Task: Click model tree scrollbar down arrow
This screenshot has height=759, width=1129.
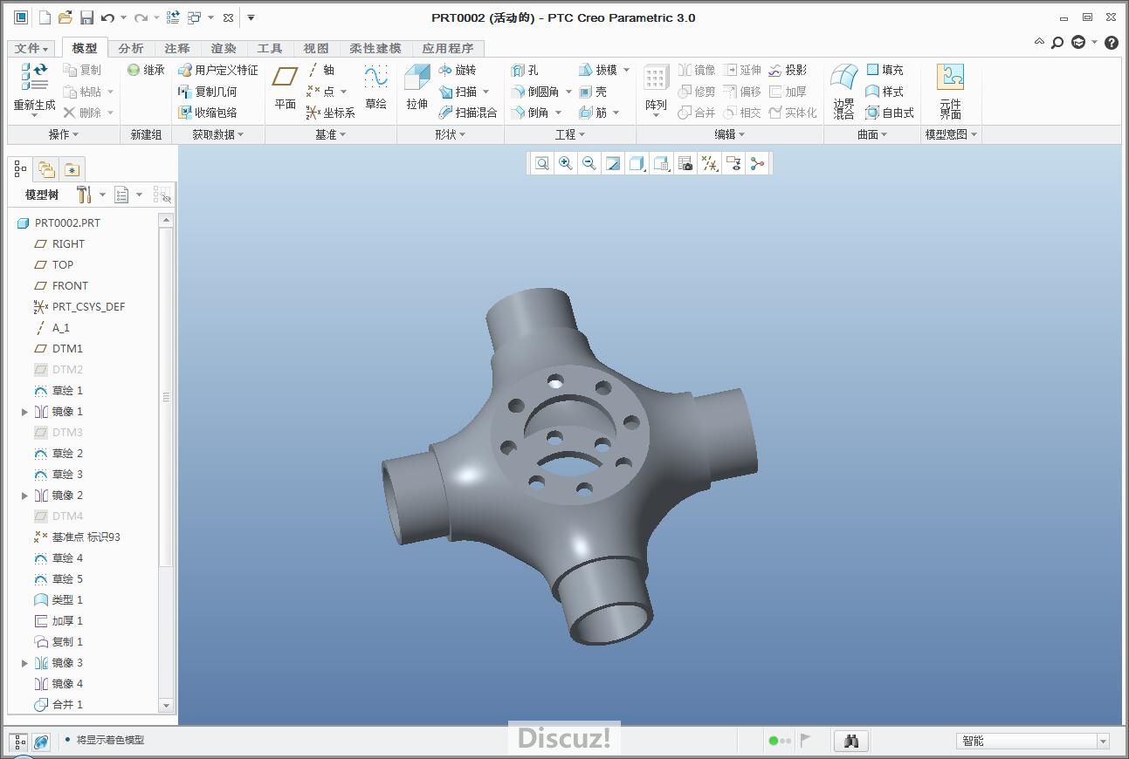Action: 166,705
